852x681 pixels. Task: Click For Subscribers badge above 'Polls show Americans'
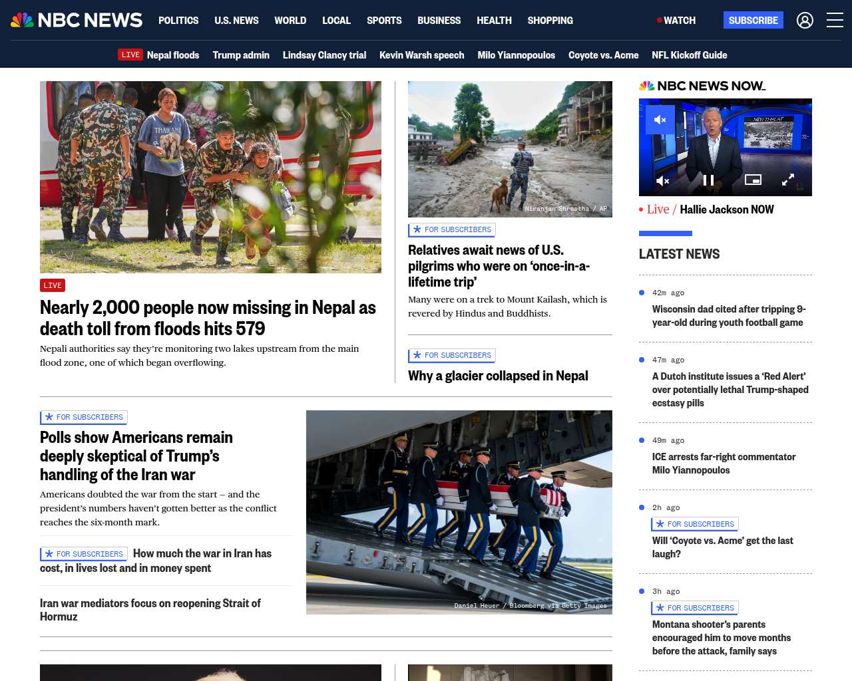click(x=84, y=417)
